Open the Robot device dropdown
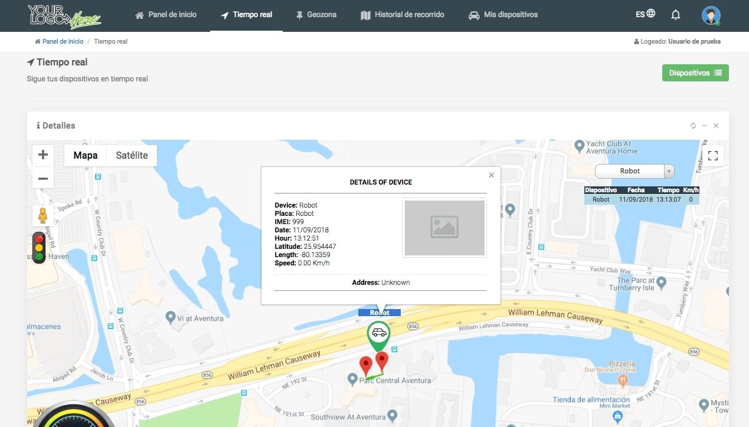This screenshot has height=427, width=749. [x=634, y=171]
